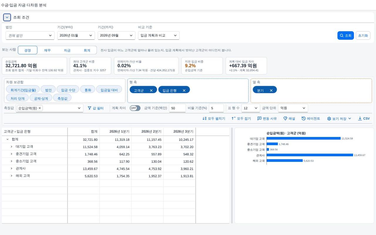Remove 입금 은행 chip from row axis
Image resolution: width=376 pixels, height=235 pixels.
[184, 90]
